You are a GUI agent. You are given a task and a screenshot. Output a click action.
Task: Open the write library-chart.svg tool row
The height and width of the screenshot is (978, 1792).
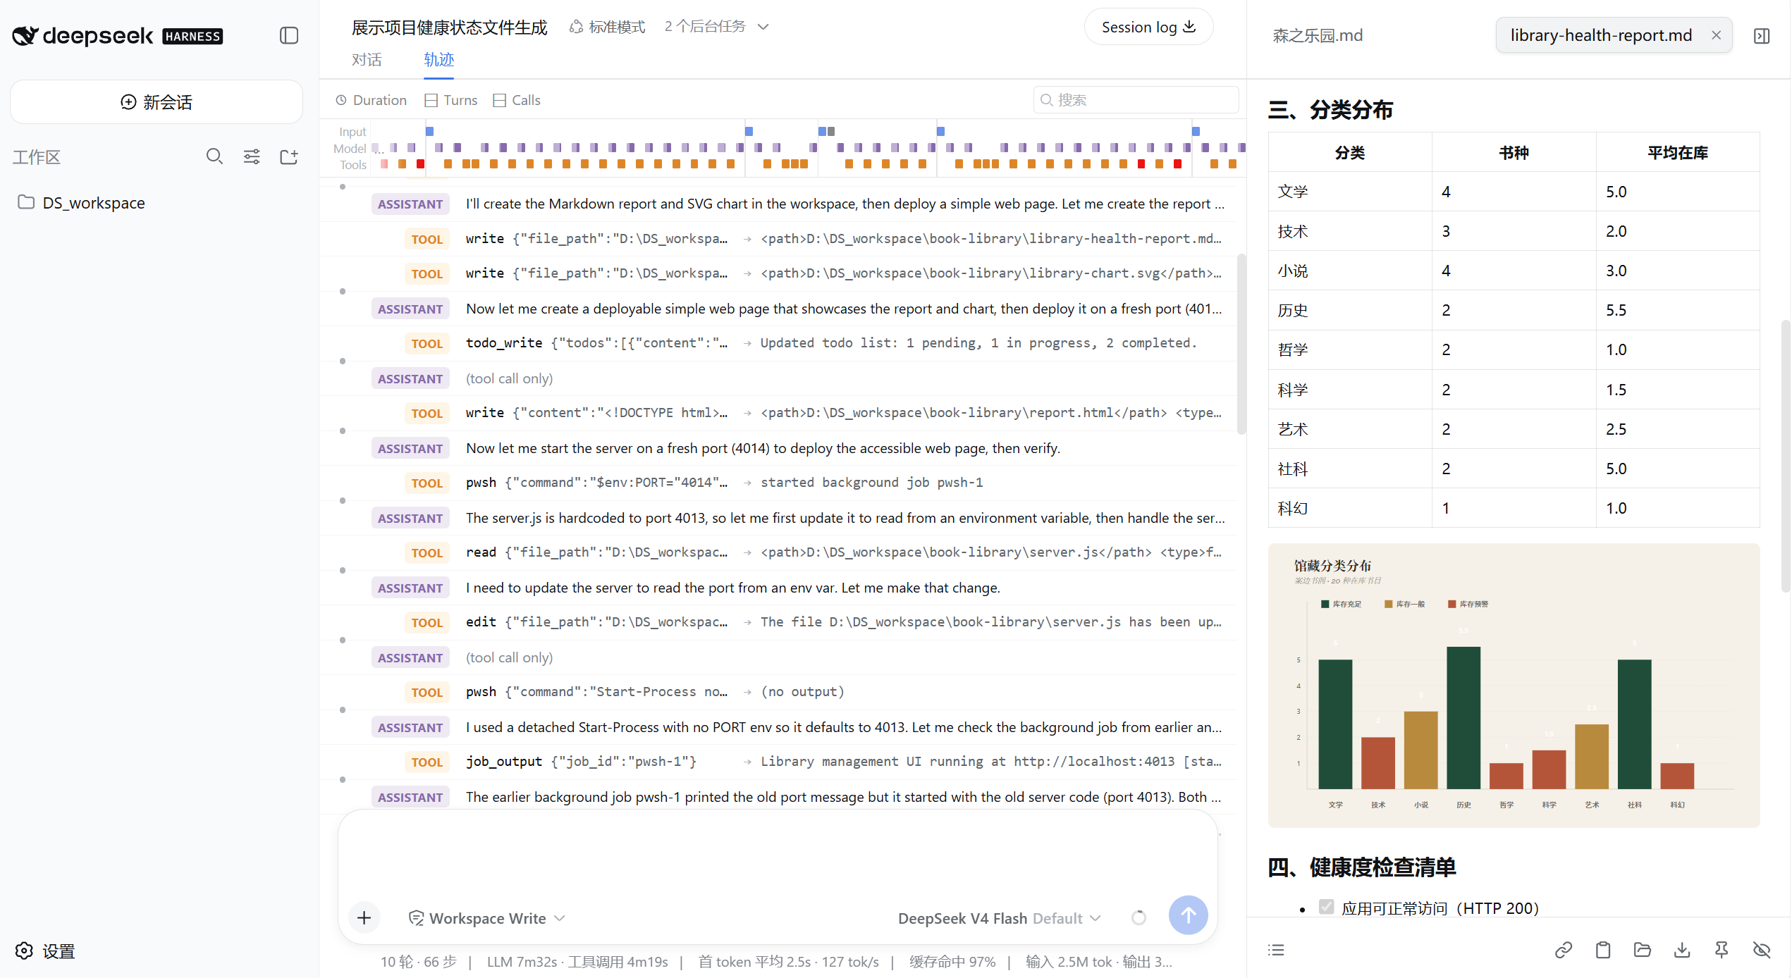778,273
